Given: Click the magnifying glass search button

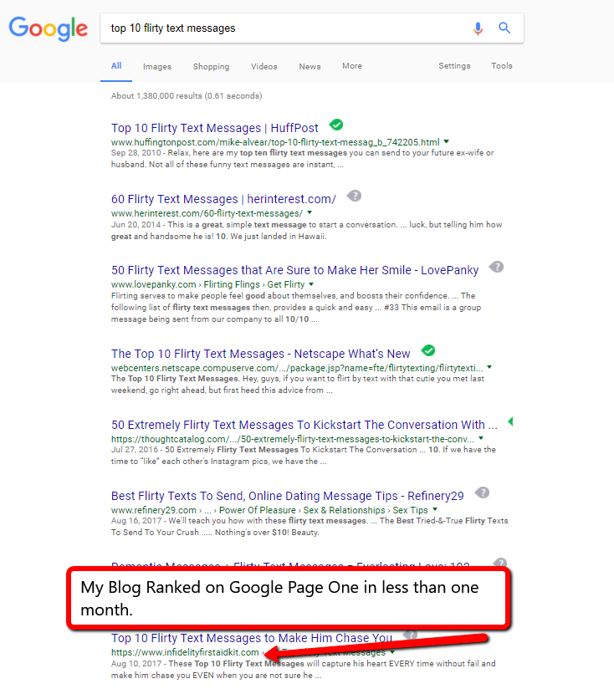Looking at the screenshot, I should [504, 28].
